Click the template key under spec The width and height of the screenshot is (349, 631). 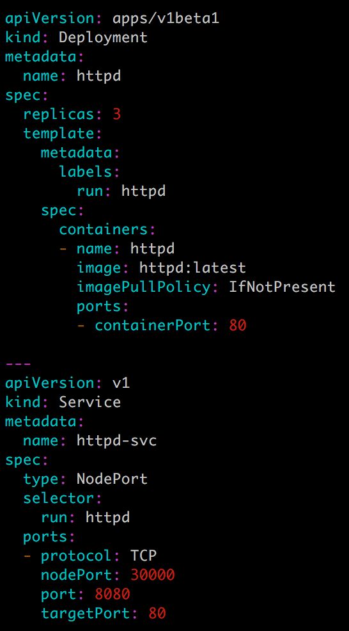pos(59,134)
